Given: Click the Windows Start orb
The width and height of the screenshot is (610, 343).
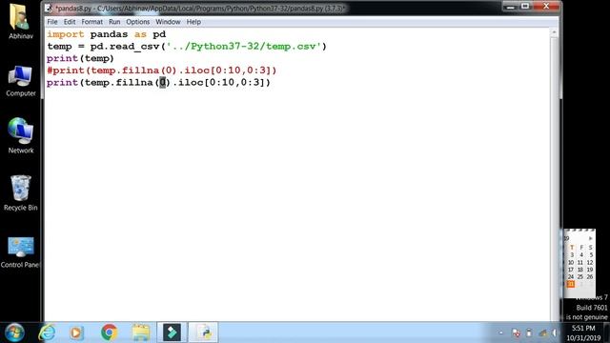Looking at the screenshot, I should pos(14,333).
